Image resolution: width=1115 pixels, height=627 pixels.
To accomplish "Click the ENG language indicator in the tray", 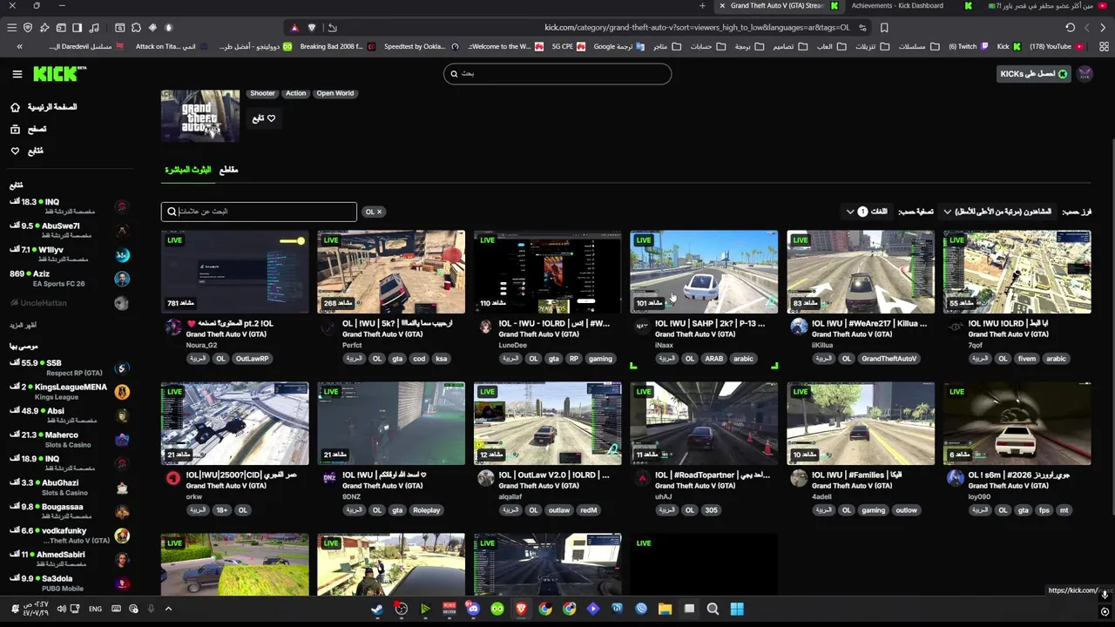I will click(x=95, y=609).
